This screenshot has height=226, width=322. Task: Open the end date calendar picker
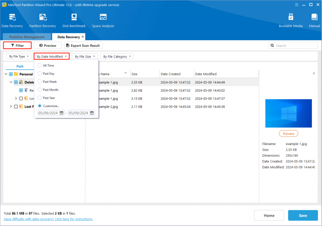click(92, 113)
